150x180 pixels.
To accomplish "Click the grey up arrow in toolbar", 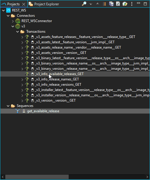I will [x=98, y=4].
